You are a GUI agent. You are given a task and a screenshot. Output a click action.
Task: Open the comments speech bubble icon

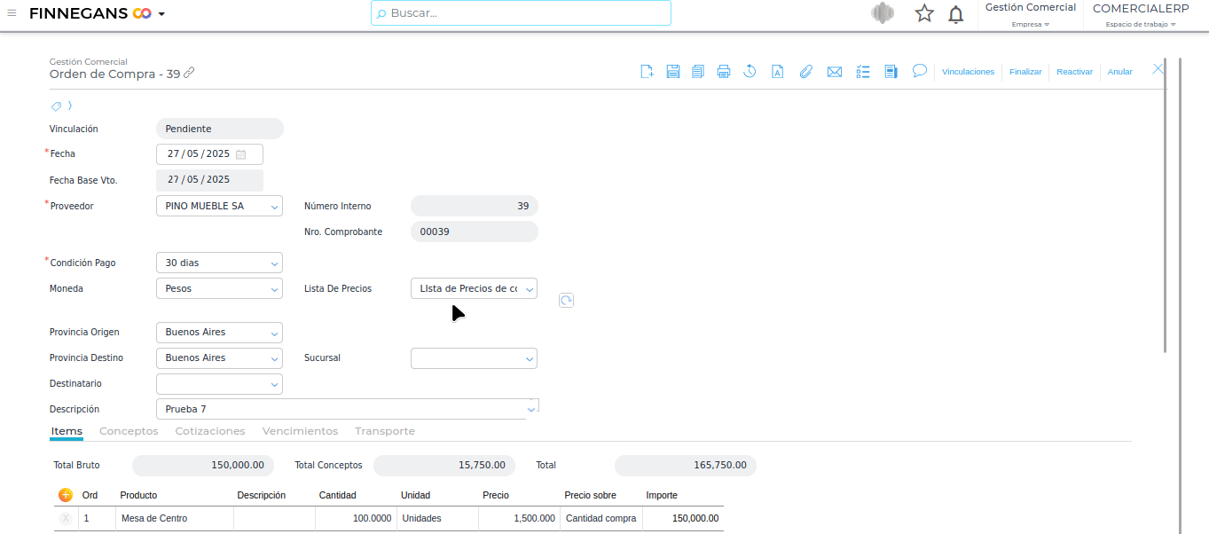pos(920,71)
